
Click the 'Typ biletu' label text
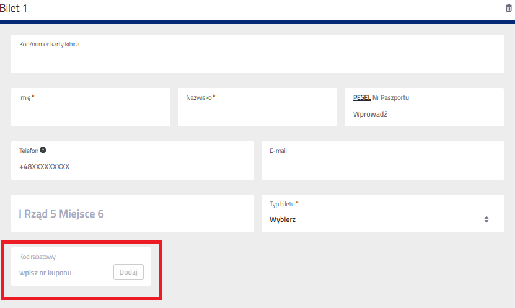282,204
